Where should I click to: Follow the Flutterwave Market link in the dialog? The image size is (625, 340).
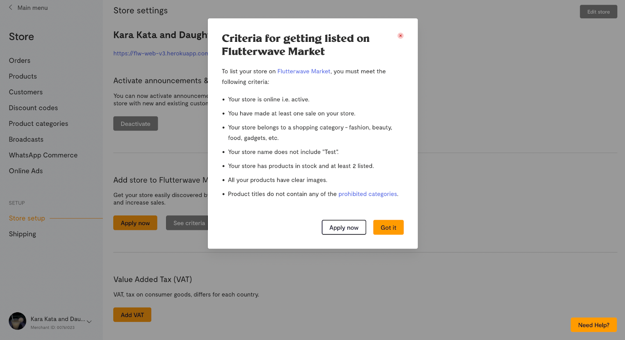click(x=304, y=71)
